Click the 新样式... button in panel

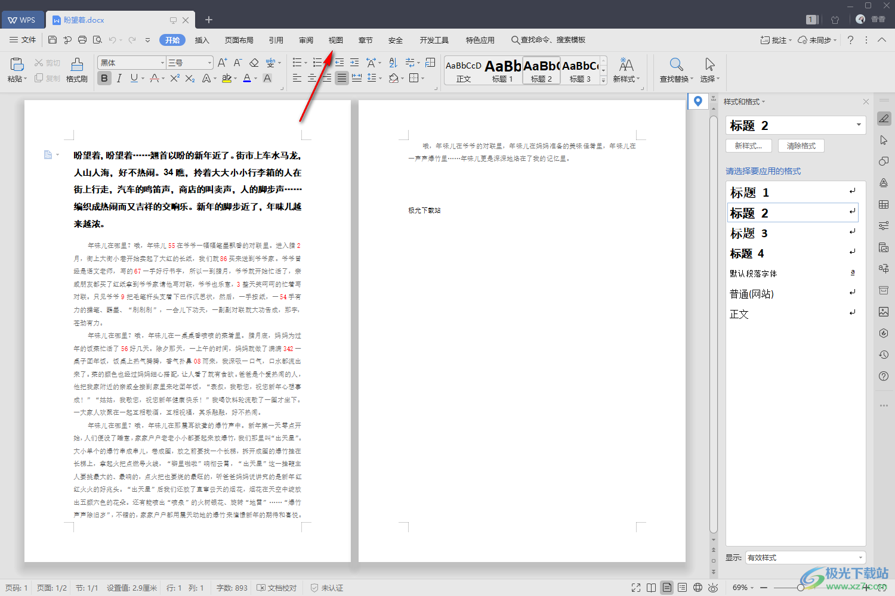pos(749,145)
